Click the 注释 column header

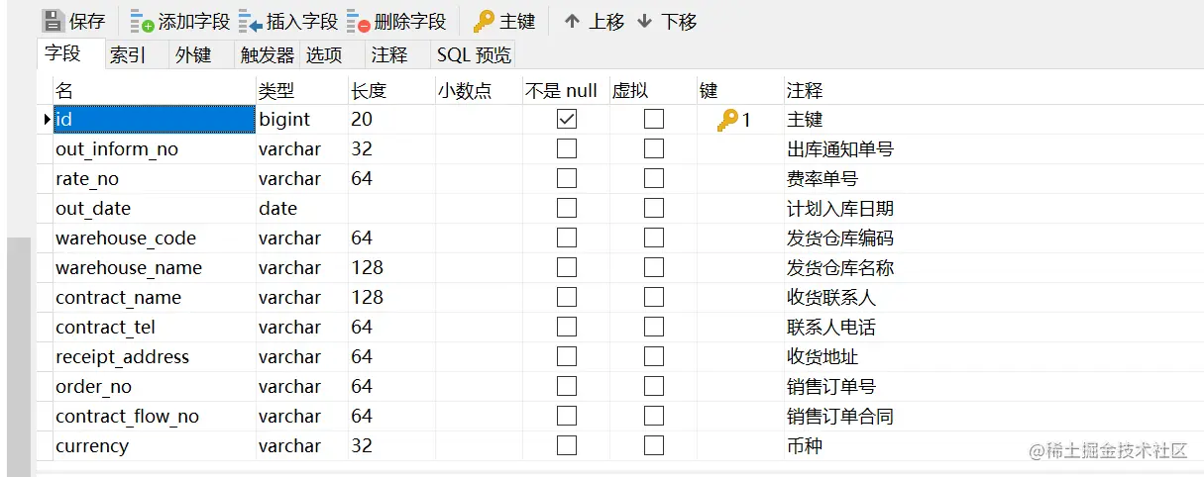[805, 91]
